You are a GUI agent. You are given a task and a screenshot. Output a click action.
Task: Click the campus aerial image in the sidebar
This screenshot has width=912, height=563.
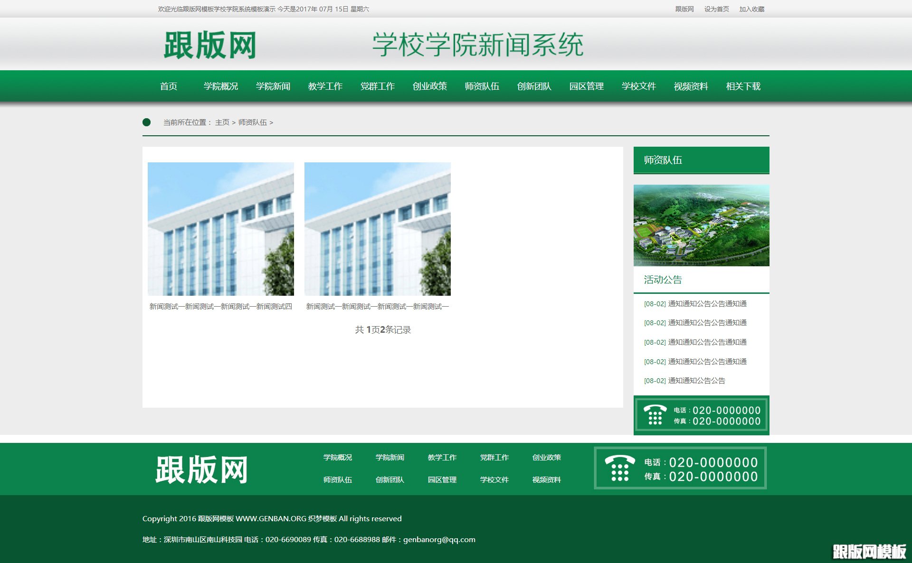point(701,225)
